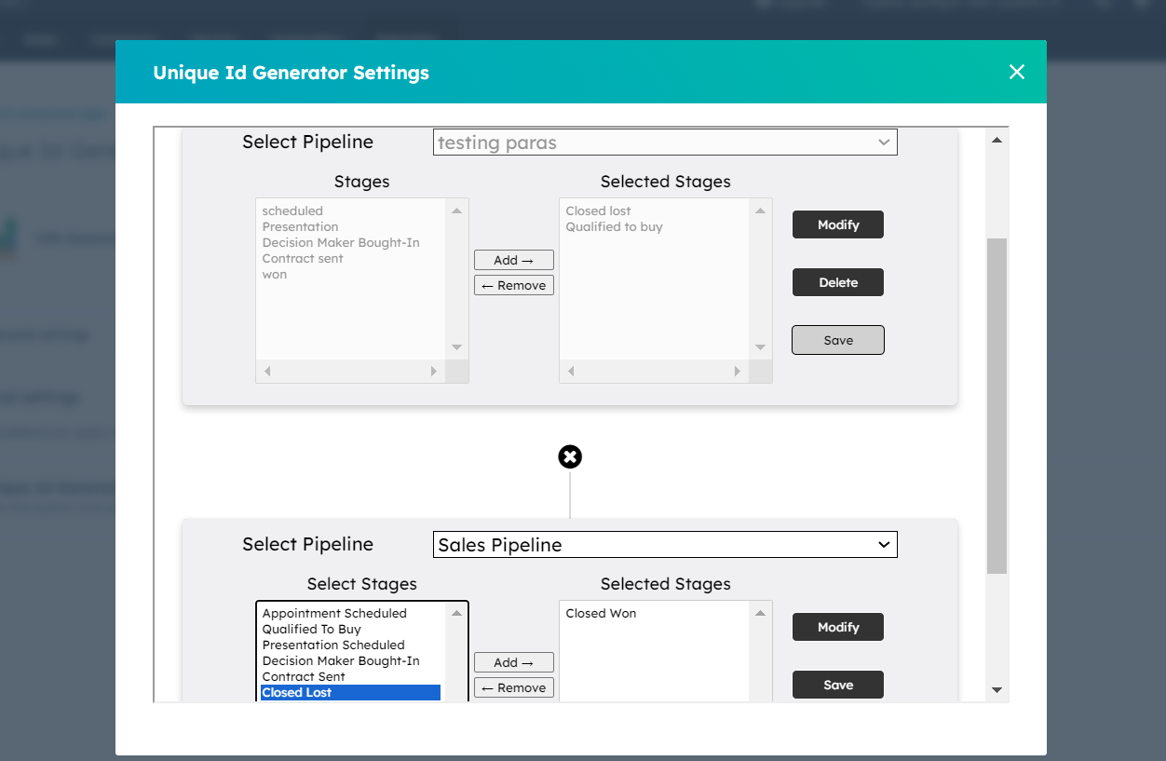Choose Contract Sent in Sales Pipeline stages
The width and height of the screenshot is (1166, 761).
point(304,676)
